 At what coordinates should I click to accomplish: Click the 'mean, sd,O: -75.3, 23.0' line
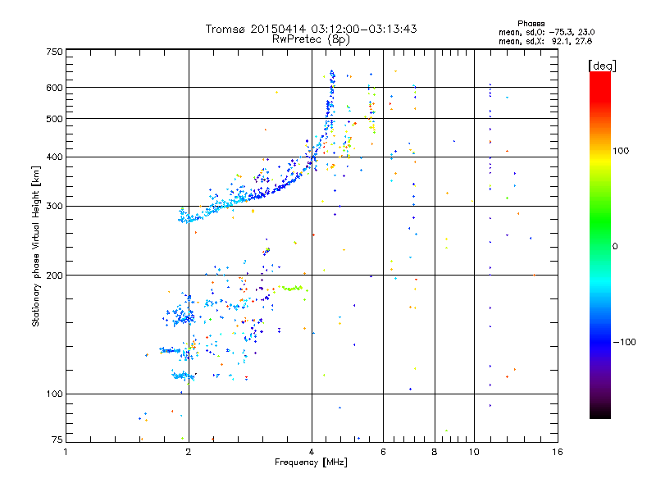(x=547, y=32)
